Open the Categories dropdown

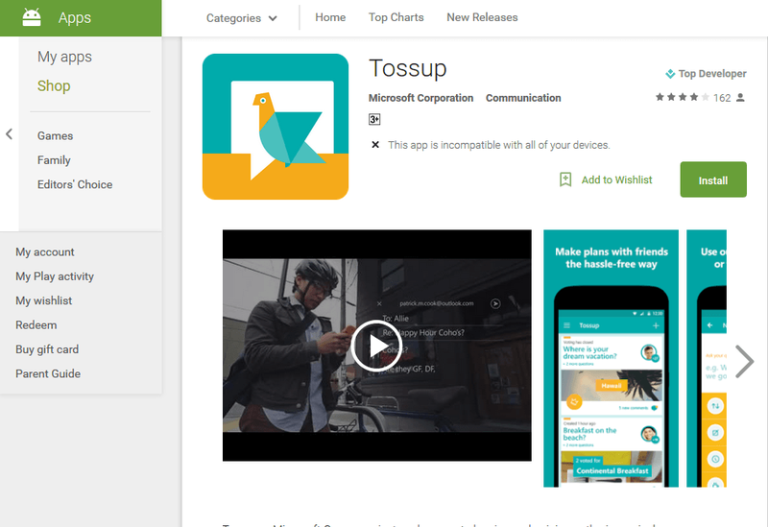pyautogui.click(x=242, y=18)
